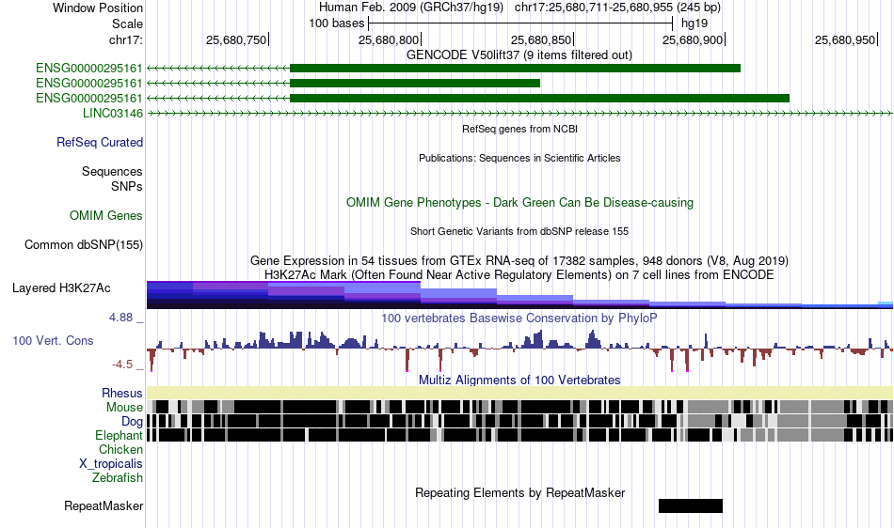The width and height of the screenshot is (894, 528).
Task: Click the 100 bases scale bar
Action: [x=520, y=23]
